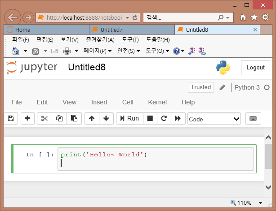Click the Send to OneNote icon
The height and width of the screenshot is (211, 276).
tap(191, 51)
